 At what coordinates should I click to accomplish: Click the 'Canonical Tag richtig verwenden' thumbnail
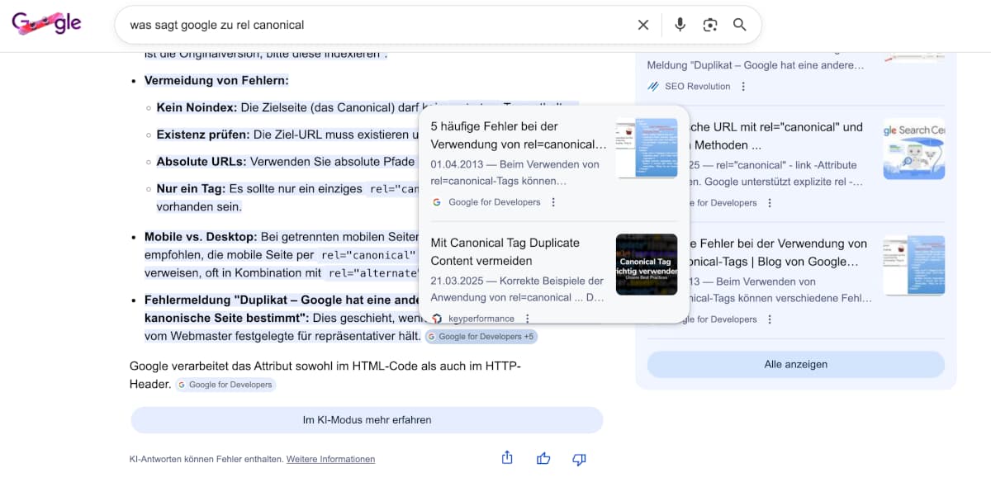click(647, 264)
